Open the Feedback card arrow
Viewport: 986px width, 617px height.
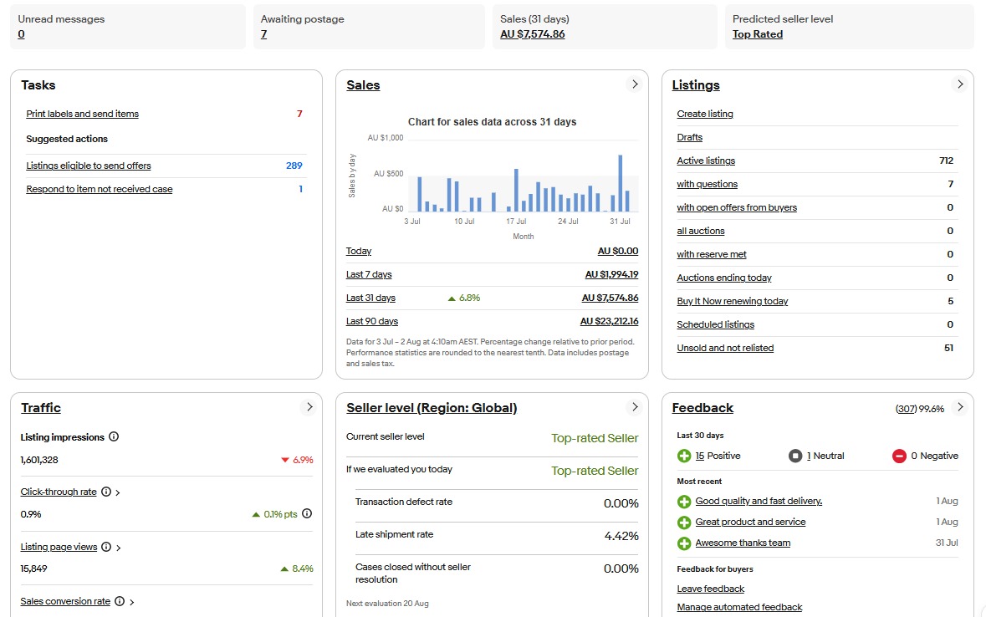(x=960, y=407)
